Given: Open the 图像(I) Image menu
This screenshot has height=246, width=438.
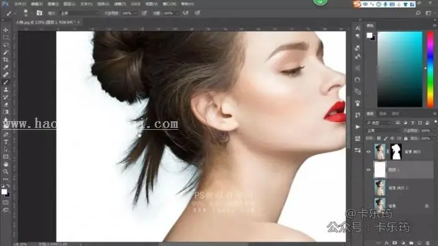Looking at the screenshot, I should [53, 4].
